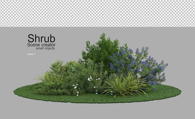Click the "smart objects" caption text
Screen dimensions: 195x119
(x=45, y=48)
